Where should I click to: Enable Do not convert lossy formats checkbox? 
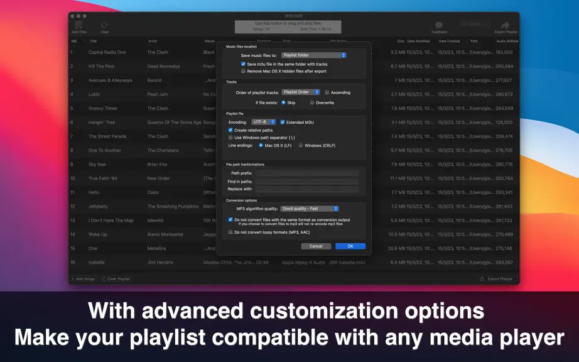tap(230, 232)
